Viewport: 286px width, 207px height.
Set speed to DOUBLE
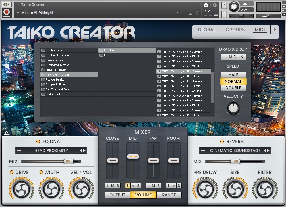[233, 88]
